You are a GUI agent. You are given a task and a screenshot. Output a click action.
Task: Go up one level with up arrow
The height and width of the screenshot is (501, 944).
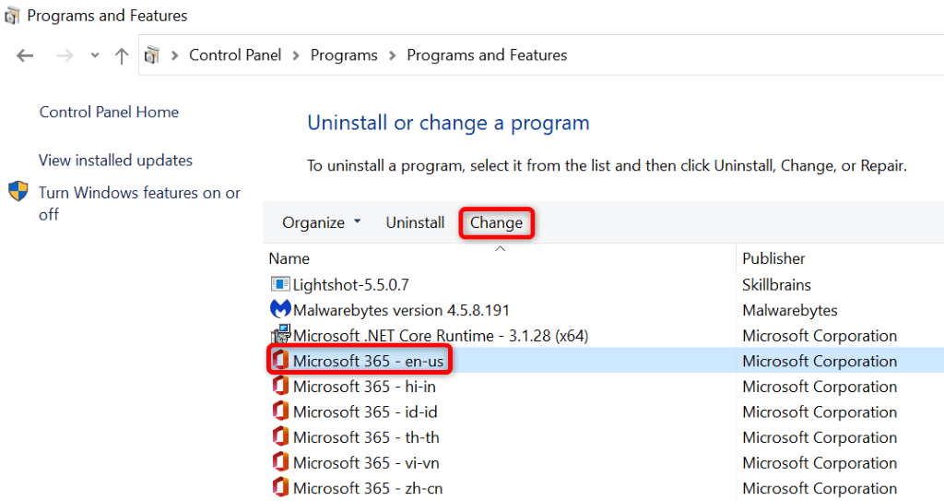pyautogui.click(x=121, y=55)
